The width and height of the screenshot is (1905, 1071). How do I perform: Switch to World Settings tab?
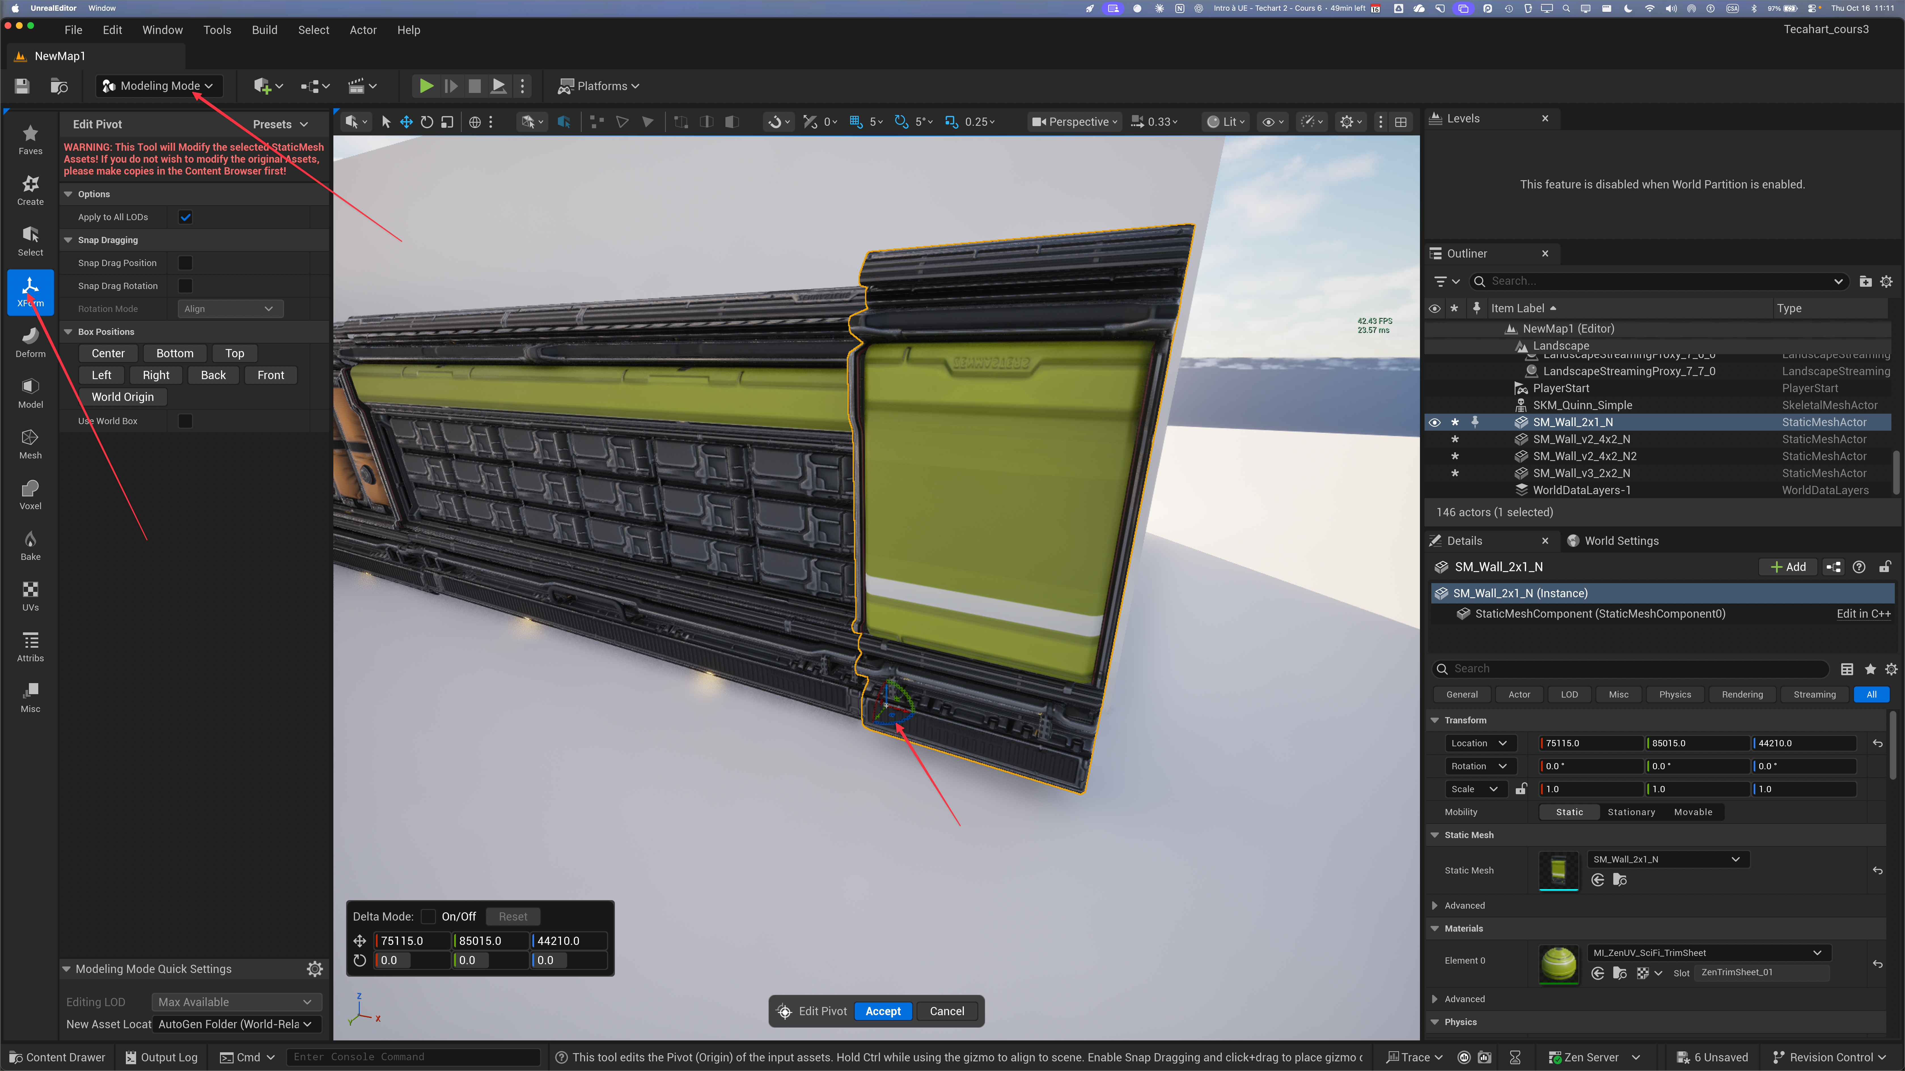point(1613,541)
